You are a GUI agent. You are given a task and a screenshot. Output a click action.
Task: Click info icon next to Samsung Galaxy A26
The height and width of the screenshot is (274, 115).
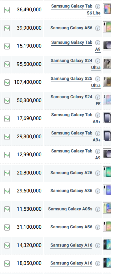pyautogui.click(x=97, y=173)
